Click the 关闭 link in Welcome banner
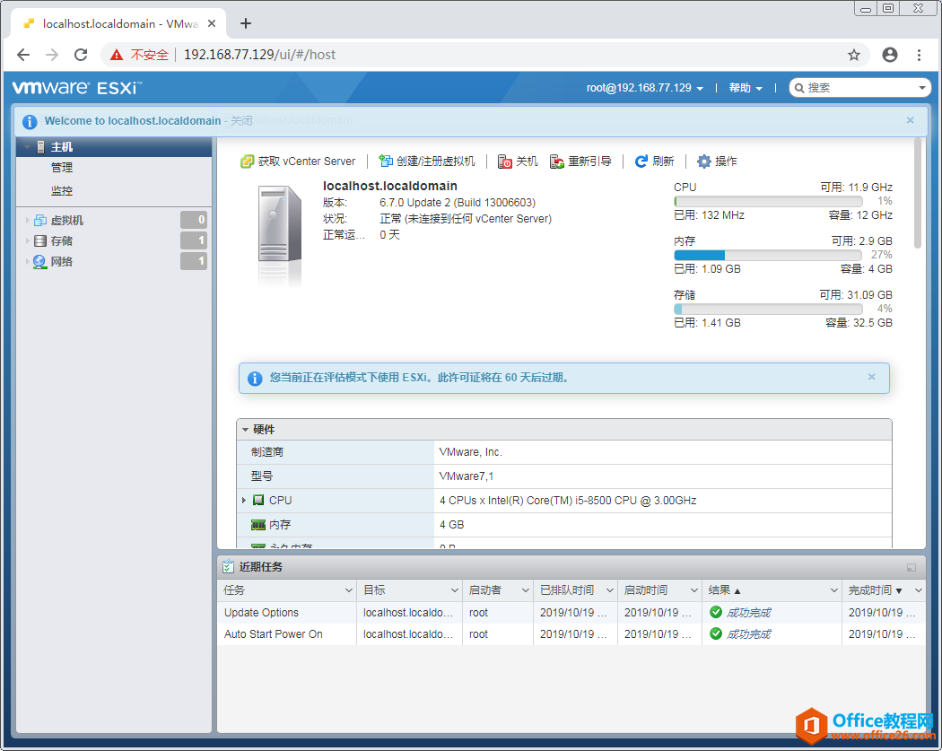The width and height of the screenshot is (942, 751). 241,121
